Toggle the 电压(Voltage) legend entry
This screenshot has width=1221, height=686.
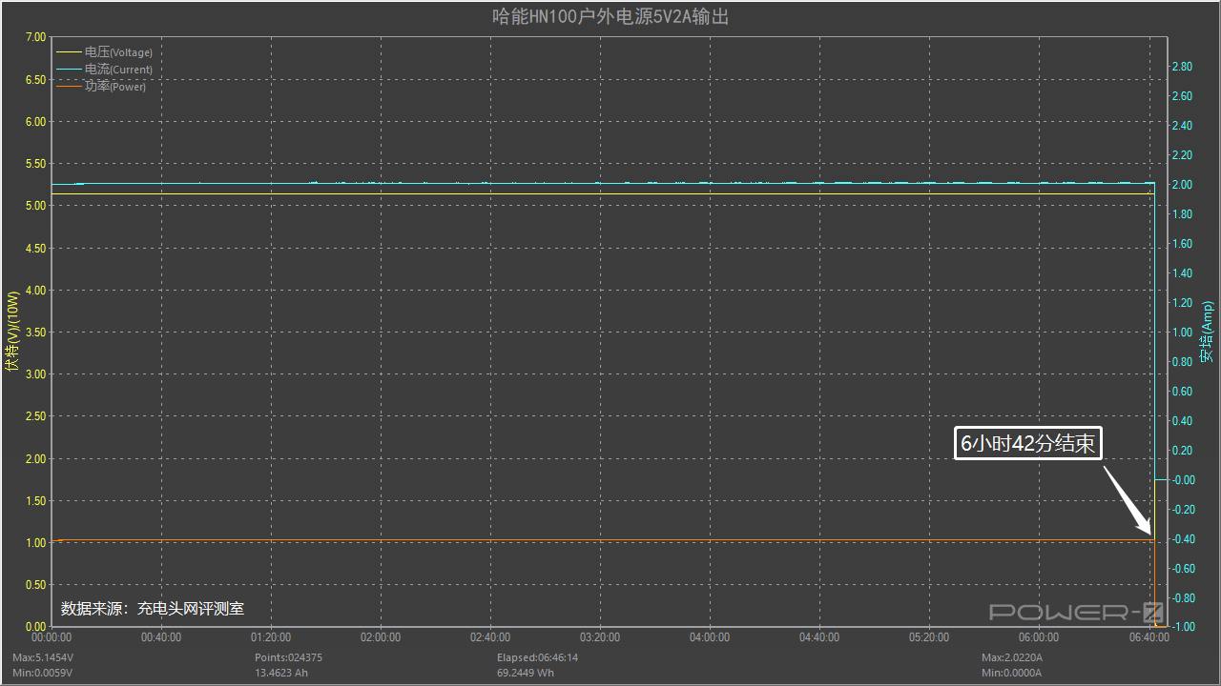pos(117,52)
